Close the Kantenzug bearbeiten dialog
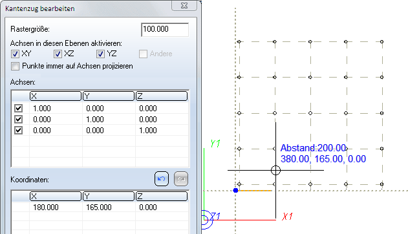408x234 pixels. pos(184,5)
